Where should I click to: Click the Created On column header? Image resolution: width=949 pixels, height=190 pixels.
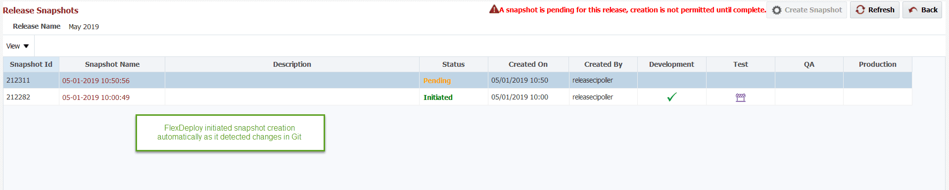point(528,64)
